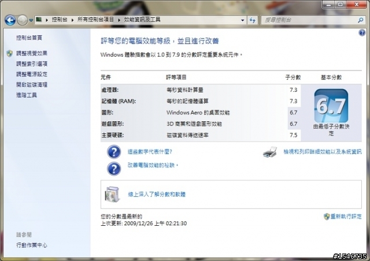The width and height of the screenshot is (370, 261).
Task: Select the 遊戲圖形 row label
Action: (113, 124)
